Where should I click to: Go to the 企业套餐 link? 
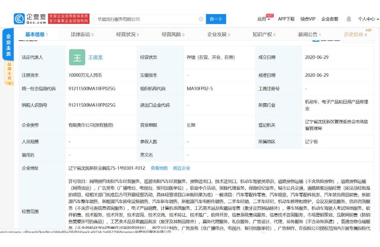(x=330, y=19)
